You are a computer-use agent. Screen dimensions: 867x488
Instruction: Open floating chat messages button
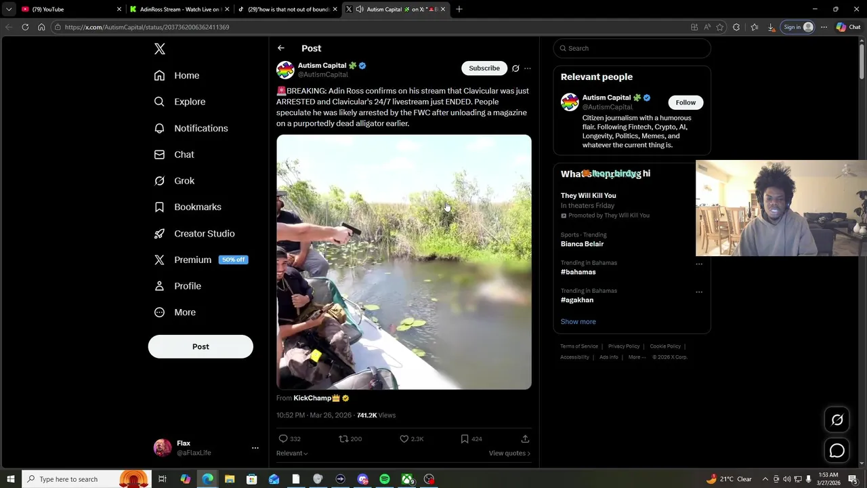(x=837, y=451)
